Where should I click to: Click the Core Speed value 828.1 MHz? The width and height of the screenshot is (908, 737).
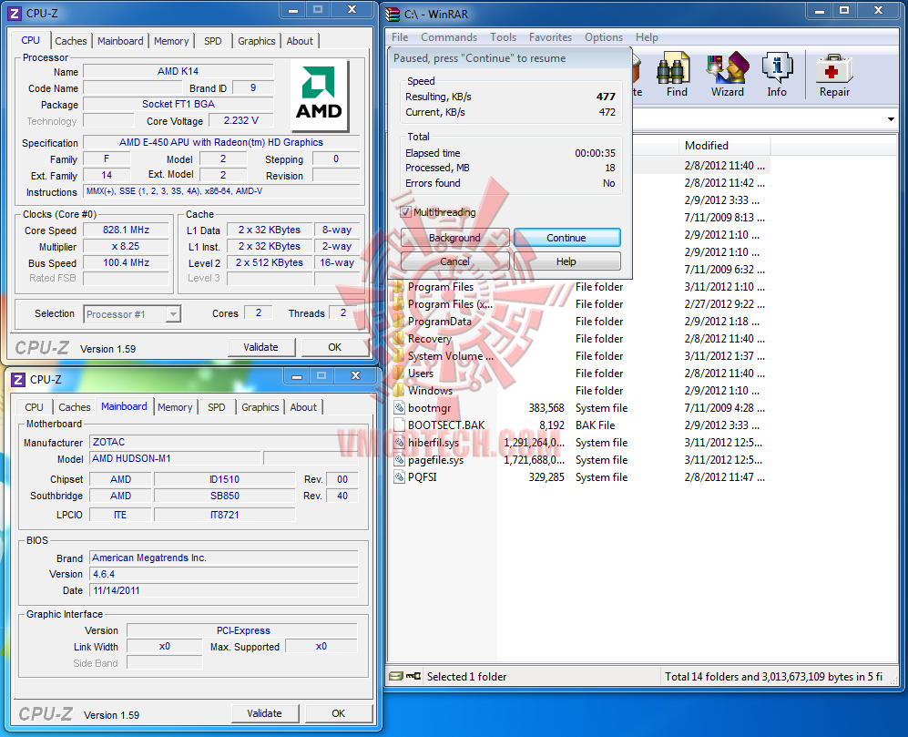127,230
